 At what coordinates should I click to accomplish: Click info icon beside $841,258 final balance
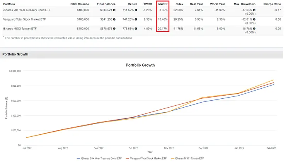click(114, 19)
